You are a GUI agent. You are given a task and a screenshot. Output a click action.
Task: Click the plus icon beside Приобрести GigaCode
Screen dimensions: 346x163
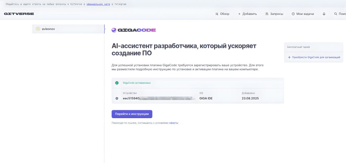[289, 57]
